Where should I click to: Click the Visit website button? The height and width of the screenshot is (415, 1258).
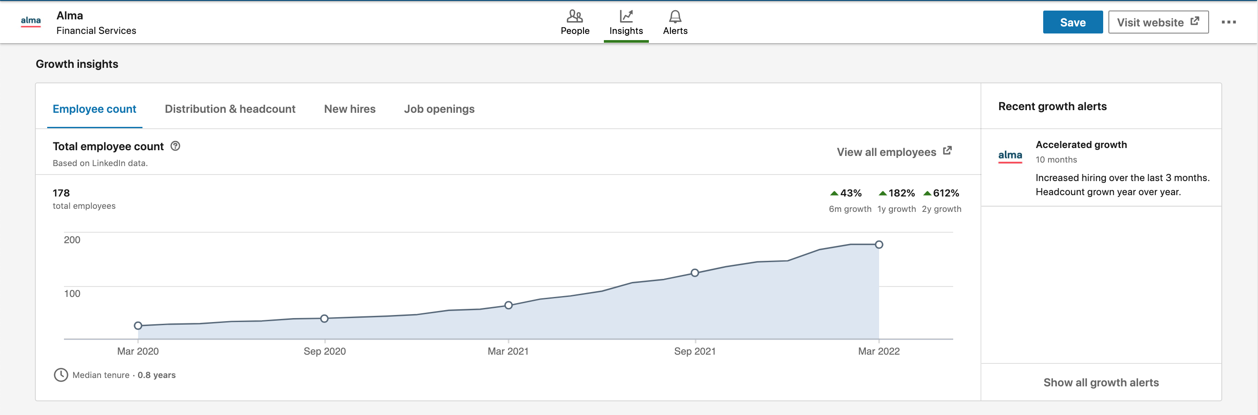point(1158,22)
